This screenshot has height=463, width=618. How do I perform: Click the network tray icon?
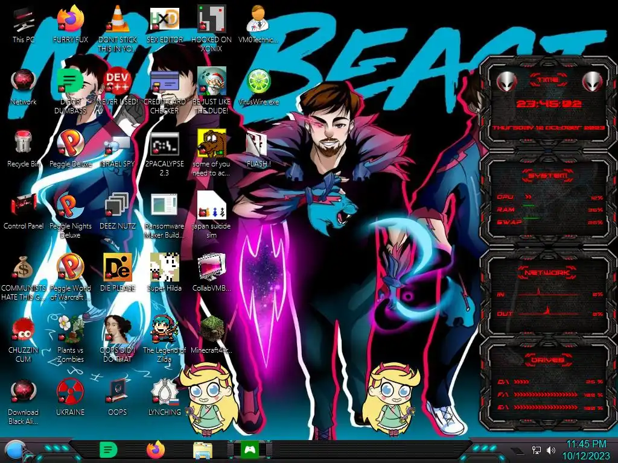[x=537, y=450]
